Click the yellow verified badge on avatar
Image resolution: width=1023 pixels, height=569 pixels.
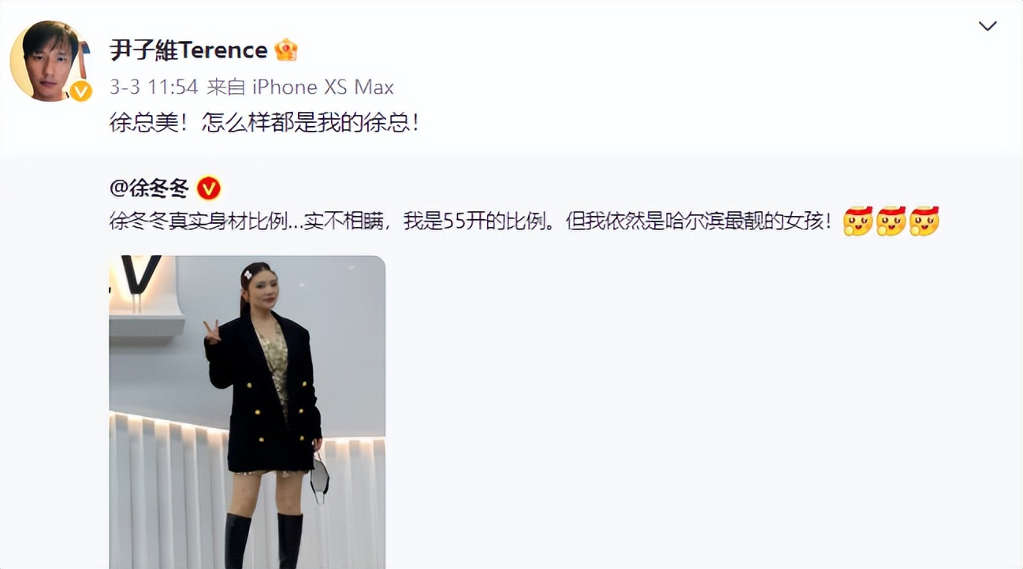pyautogui.click(x=80, y=91)
